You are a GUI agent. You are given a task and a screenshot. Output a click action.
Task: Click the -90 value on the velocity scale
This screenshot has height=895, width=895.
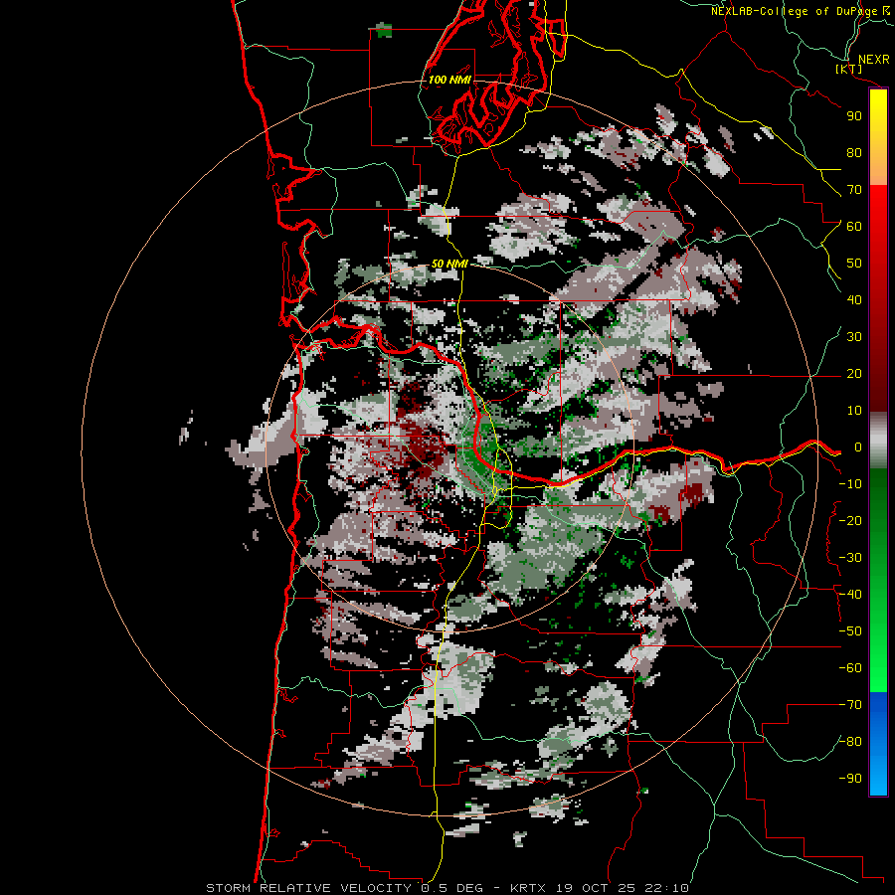click(850, 779)
